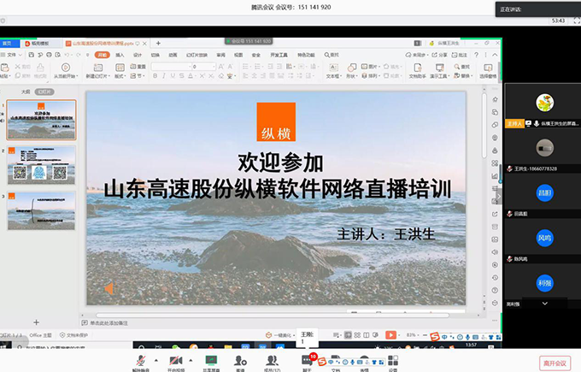This screenshot has width=581, height=372.
Task: Select slide 3 thumbnail
Action: point(42,210)
